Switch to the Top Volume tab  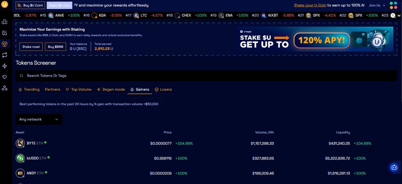(x=79, y=89)
